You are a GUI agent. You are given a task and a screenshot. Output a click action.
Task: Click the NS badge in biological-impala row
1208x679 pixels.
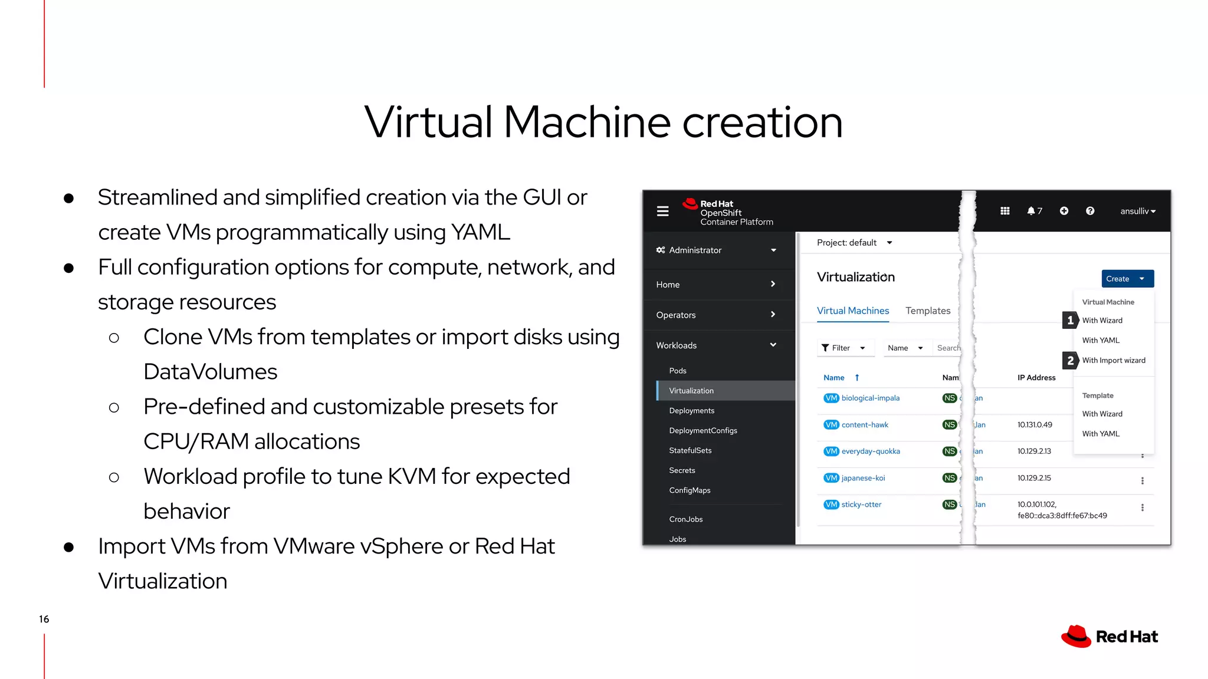[950, 398]
